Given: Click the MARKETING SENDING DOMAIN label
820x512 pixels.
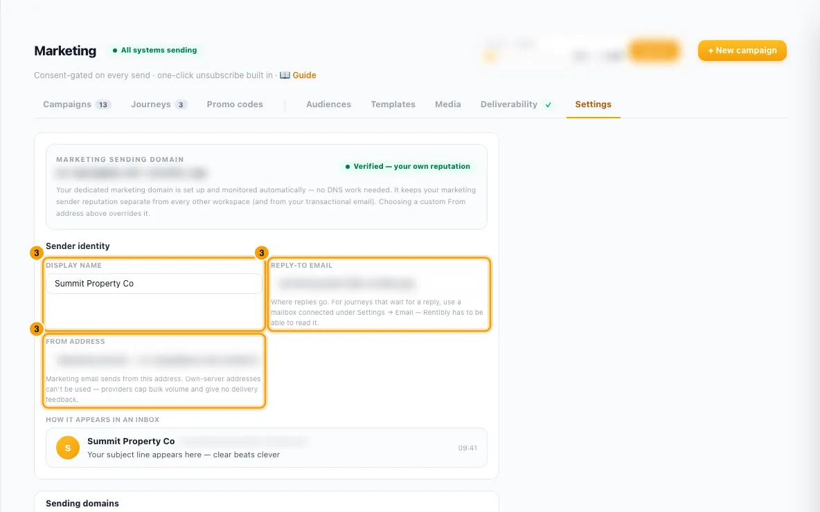Looking at the screenshot, I should coord(120,159).
